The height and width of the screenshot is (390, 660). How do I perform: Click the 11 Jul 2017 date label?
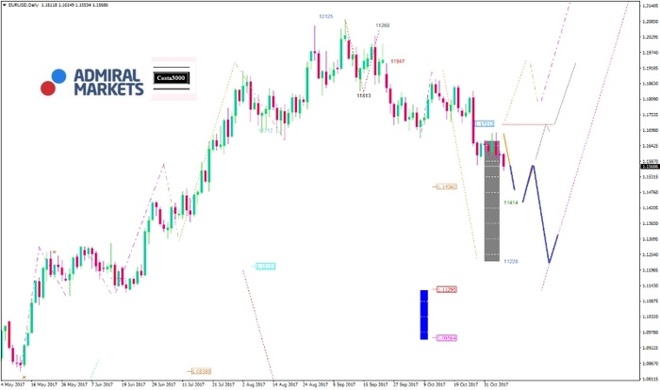[192, 384]
